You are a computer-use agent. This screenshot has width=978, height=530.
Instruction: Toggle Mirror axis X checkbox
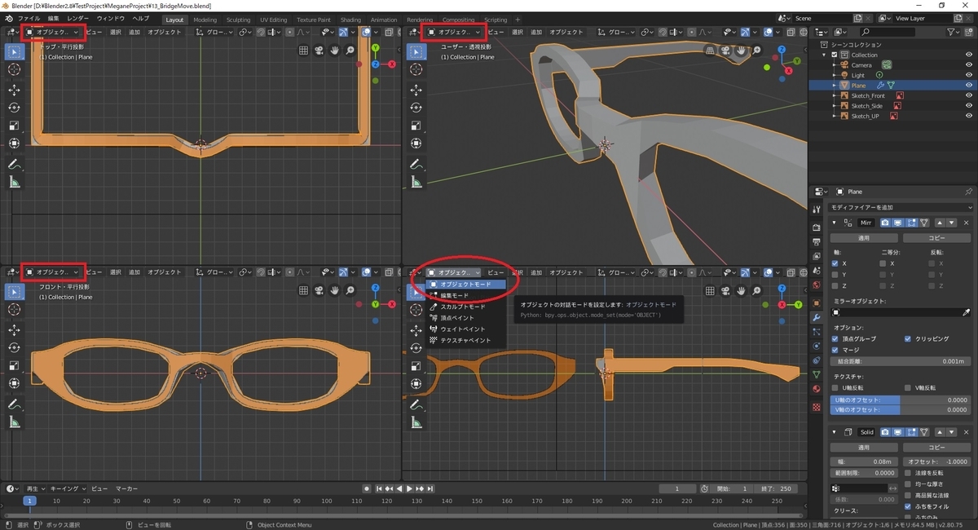click(835, 263)
